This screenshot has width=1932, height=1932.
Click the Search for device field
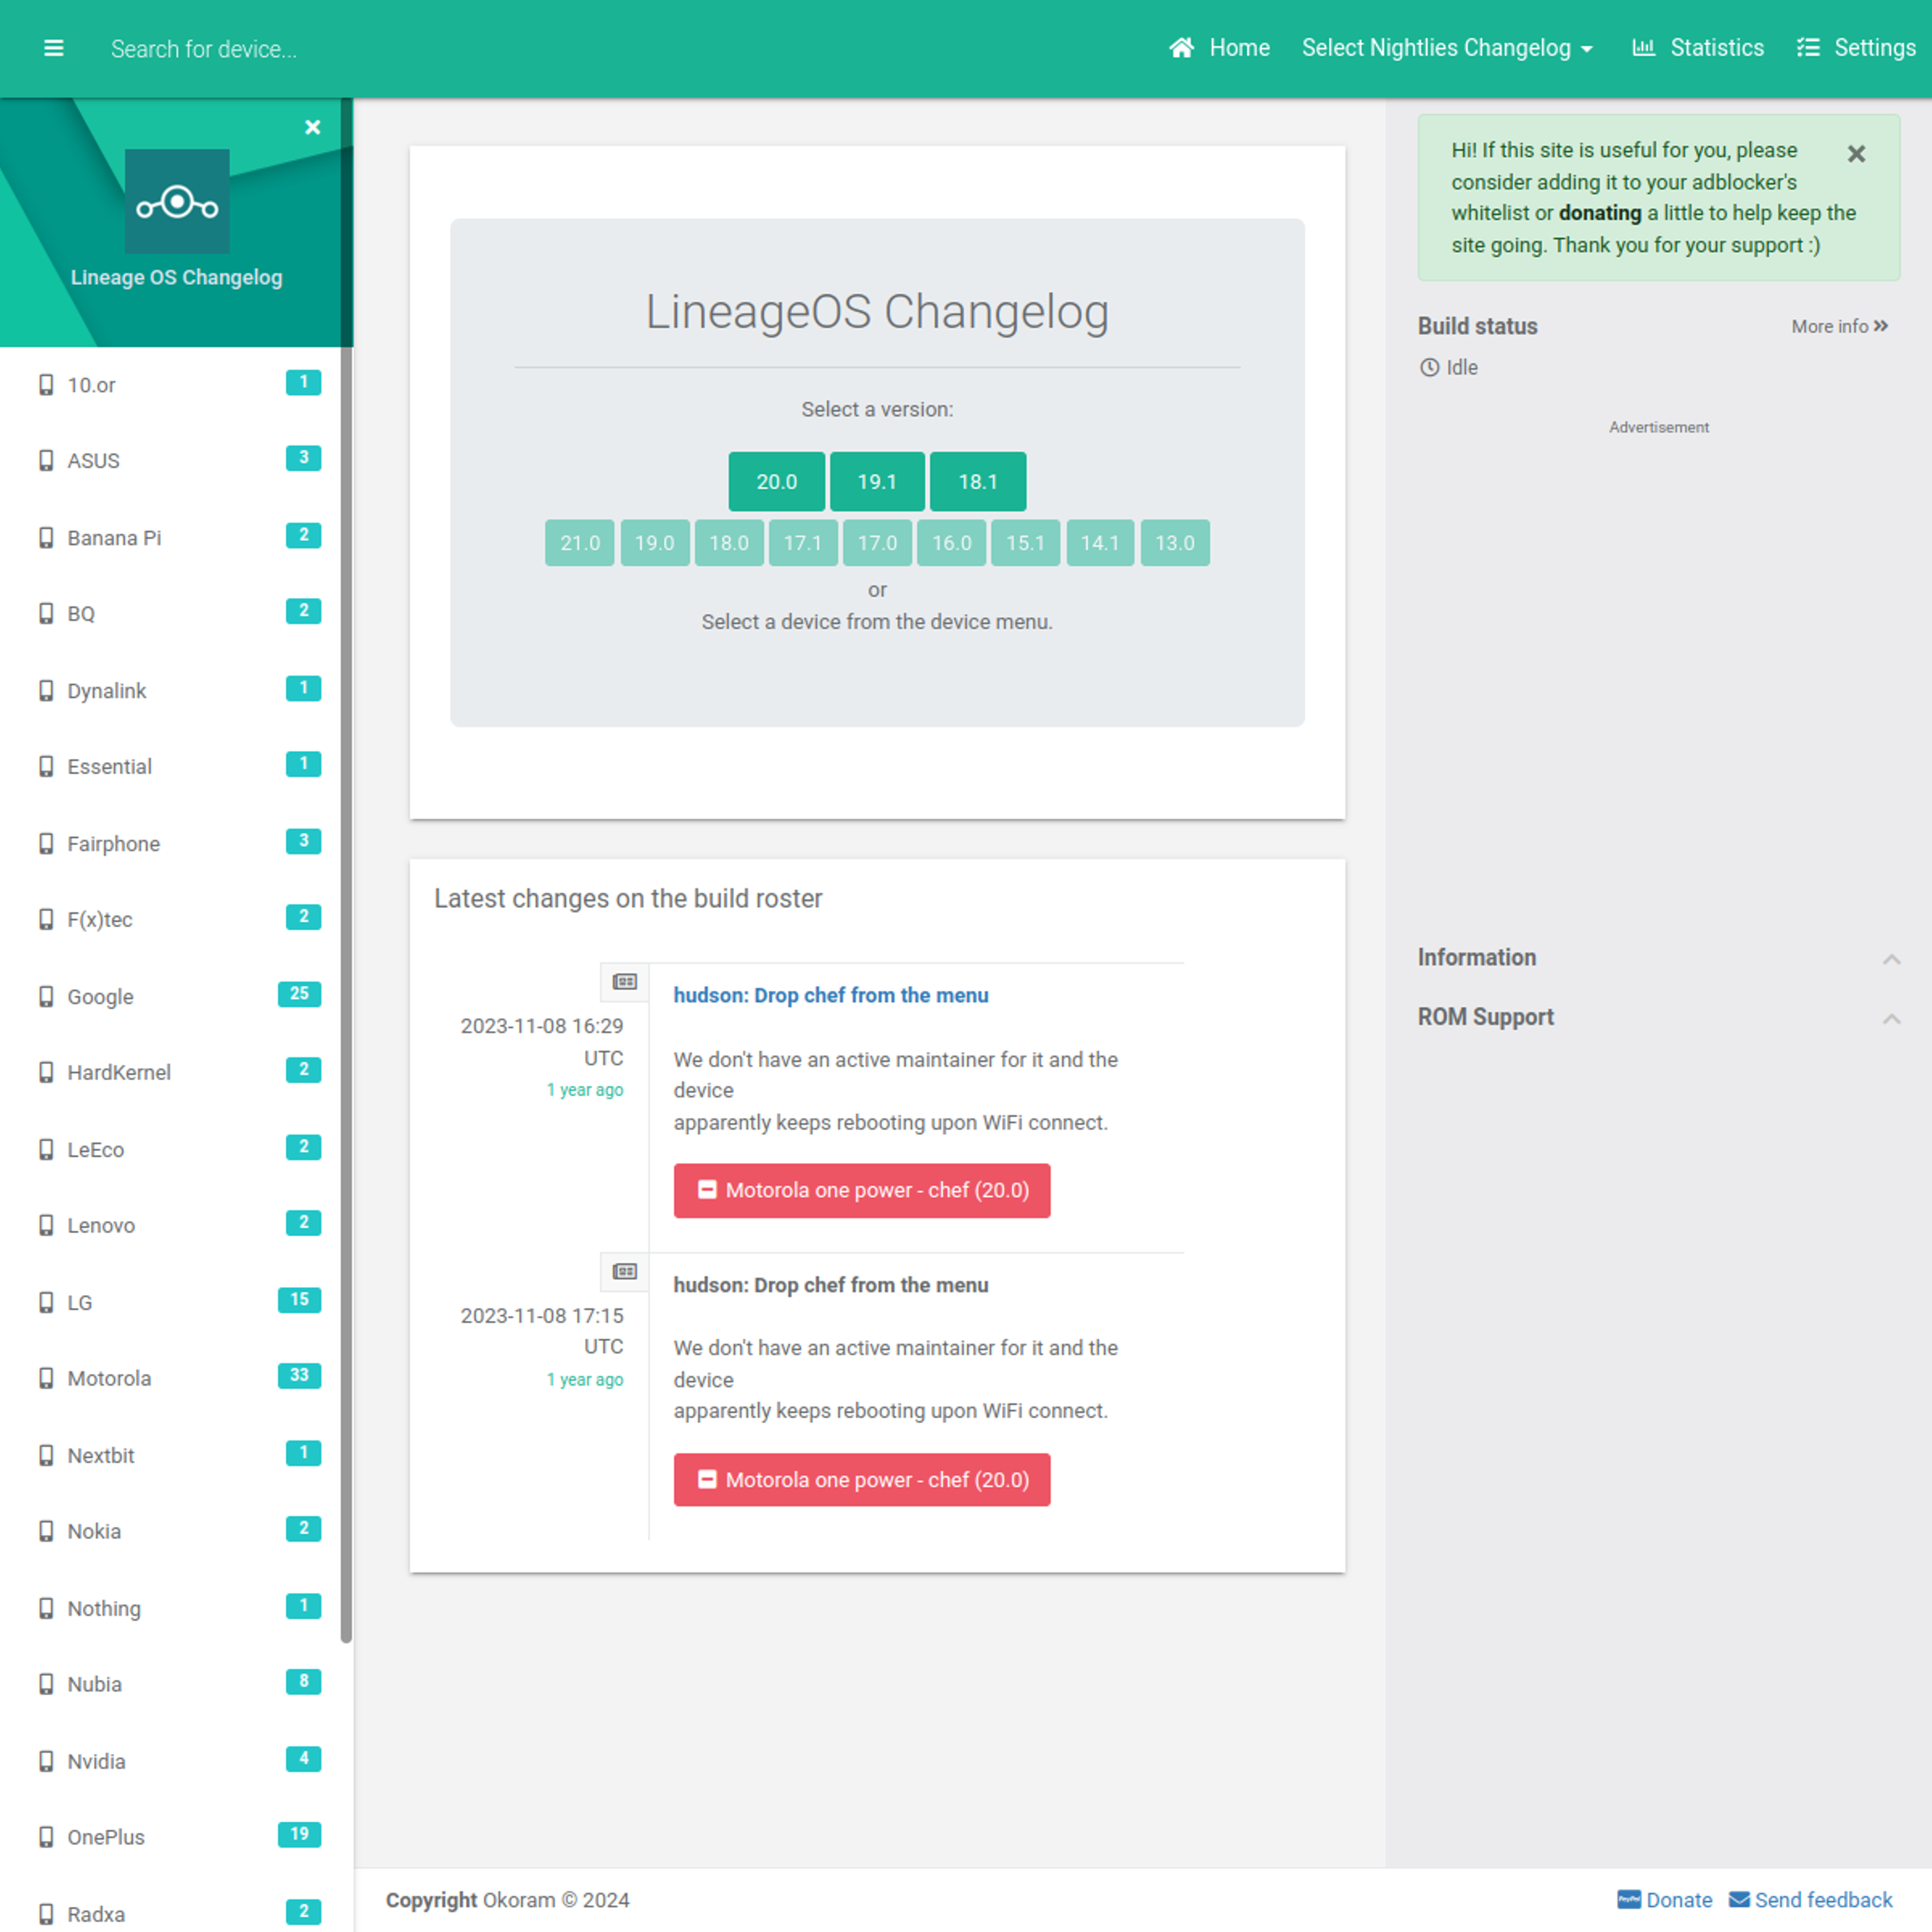[204, 49]
